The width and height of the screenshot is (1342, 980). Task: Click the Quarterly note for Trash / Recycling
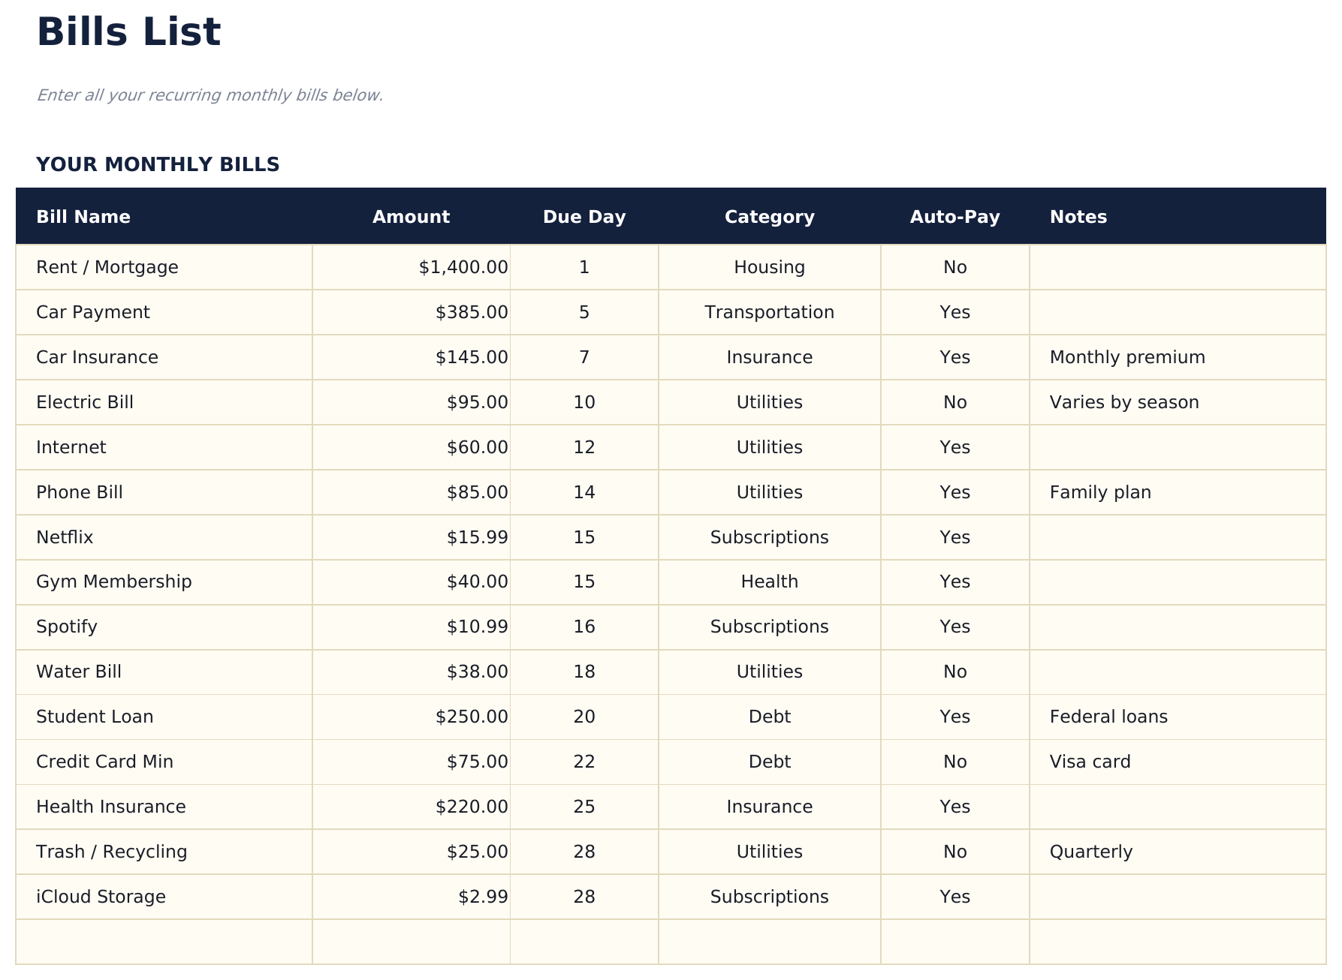(x=1091, y=851)
